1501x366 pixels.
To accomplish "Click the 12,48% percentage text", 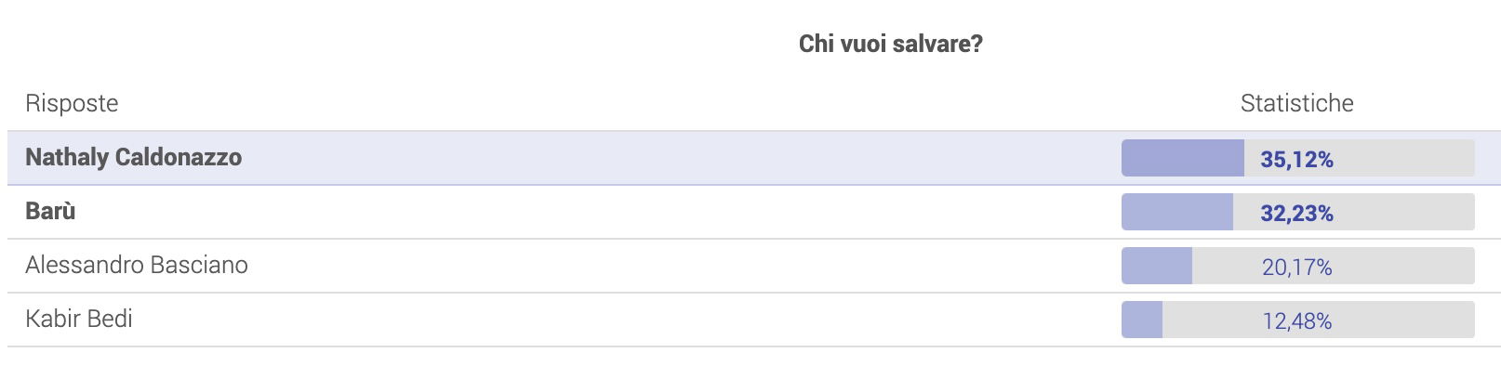I will (1296, 321).
